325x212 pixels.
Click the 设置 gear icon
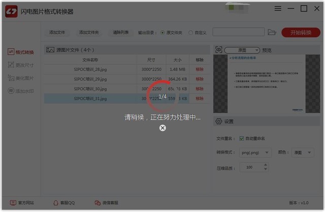click(x=219, y=121)
